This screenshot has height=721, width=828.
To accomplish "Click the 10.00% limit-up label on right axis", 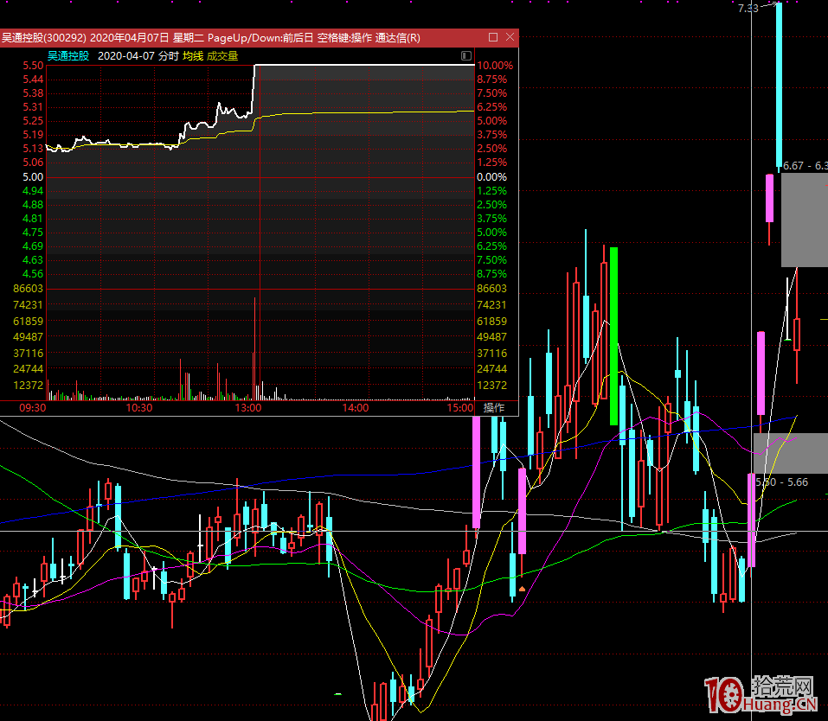I will point(495,66).
